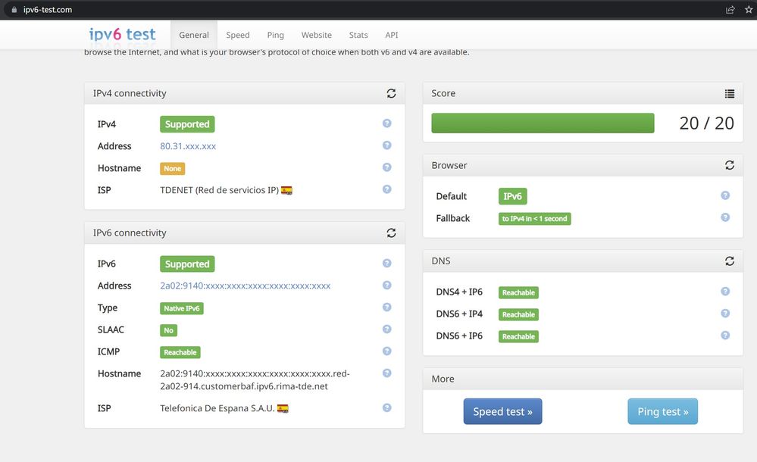Click help icon next to SLAAC row
This screenshot has height=462, width=757.
[386, 329]
